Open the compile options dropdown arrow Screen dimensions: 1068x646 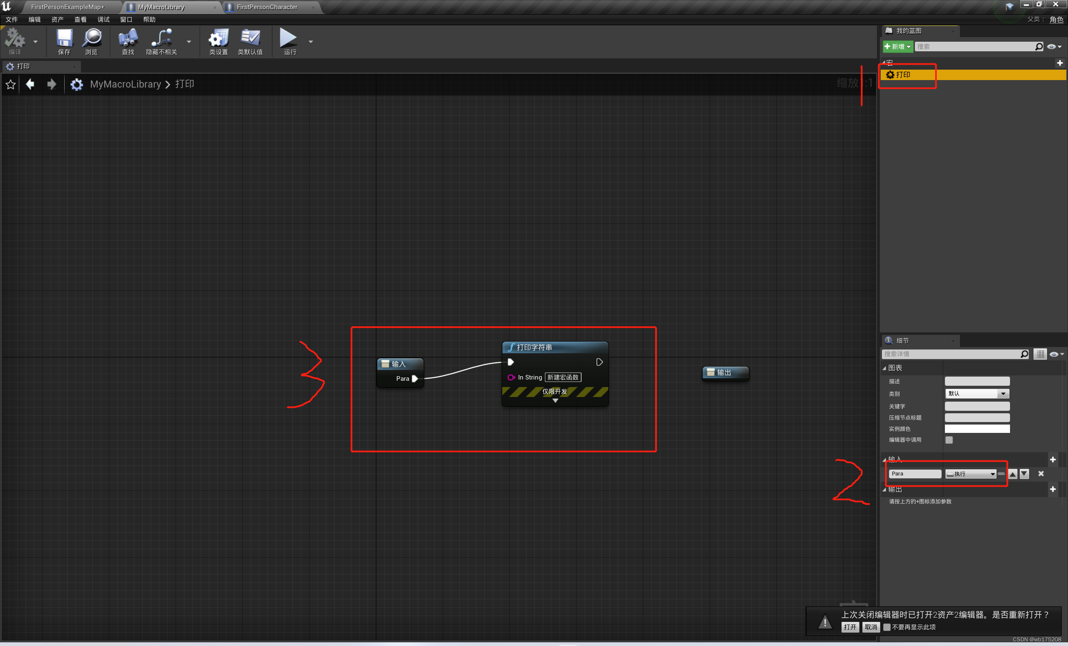35,42
